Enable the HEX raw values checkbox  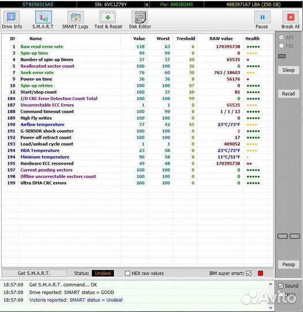(127, 273)
